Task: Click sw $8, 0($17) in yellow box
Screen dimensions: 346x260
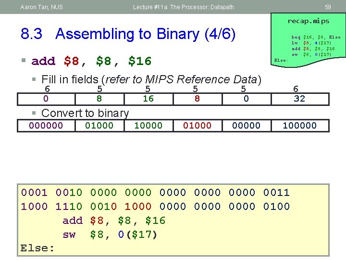Action: 110,234
